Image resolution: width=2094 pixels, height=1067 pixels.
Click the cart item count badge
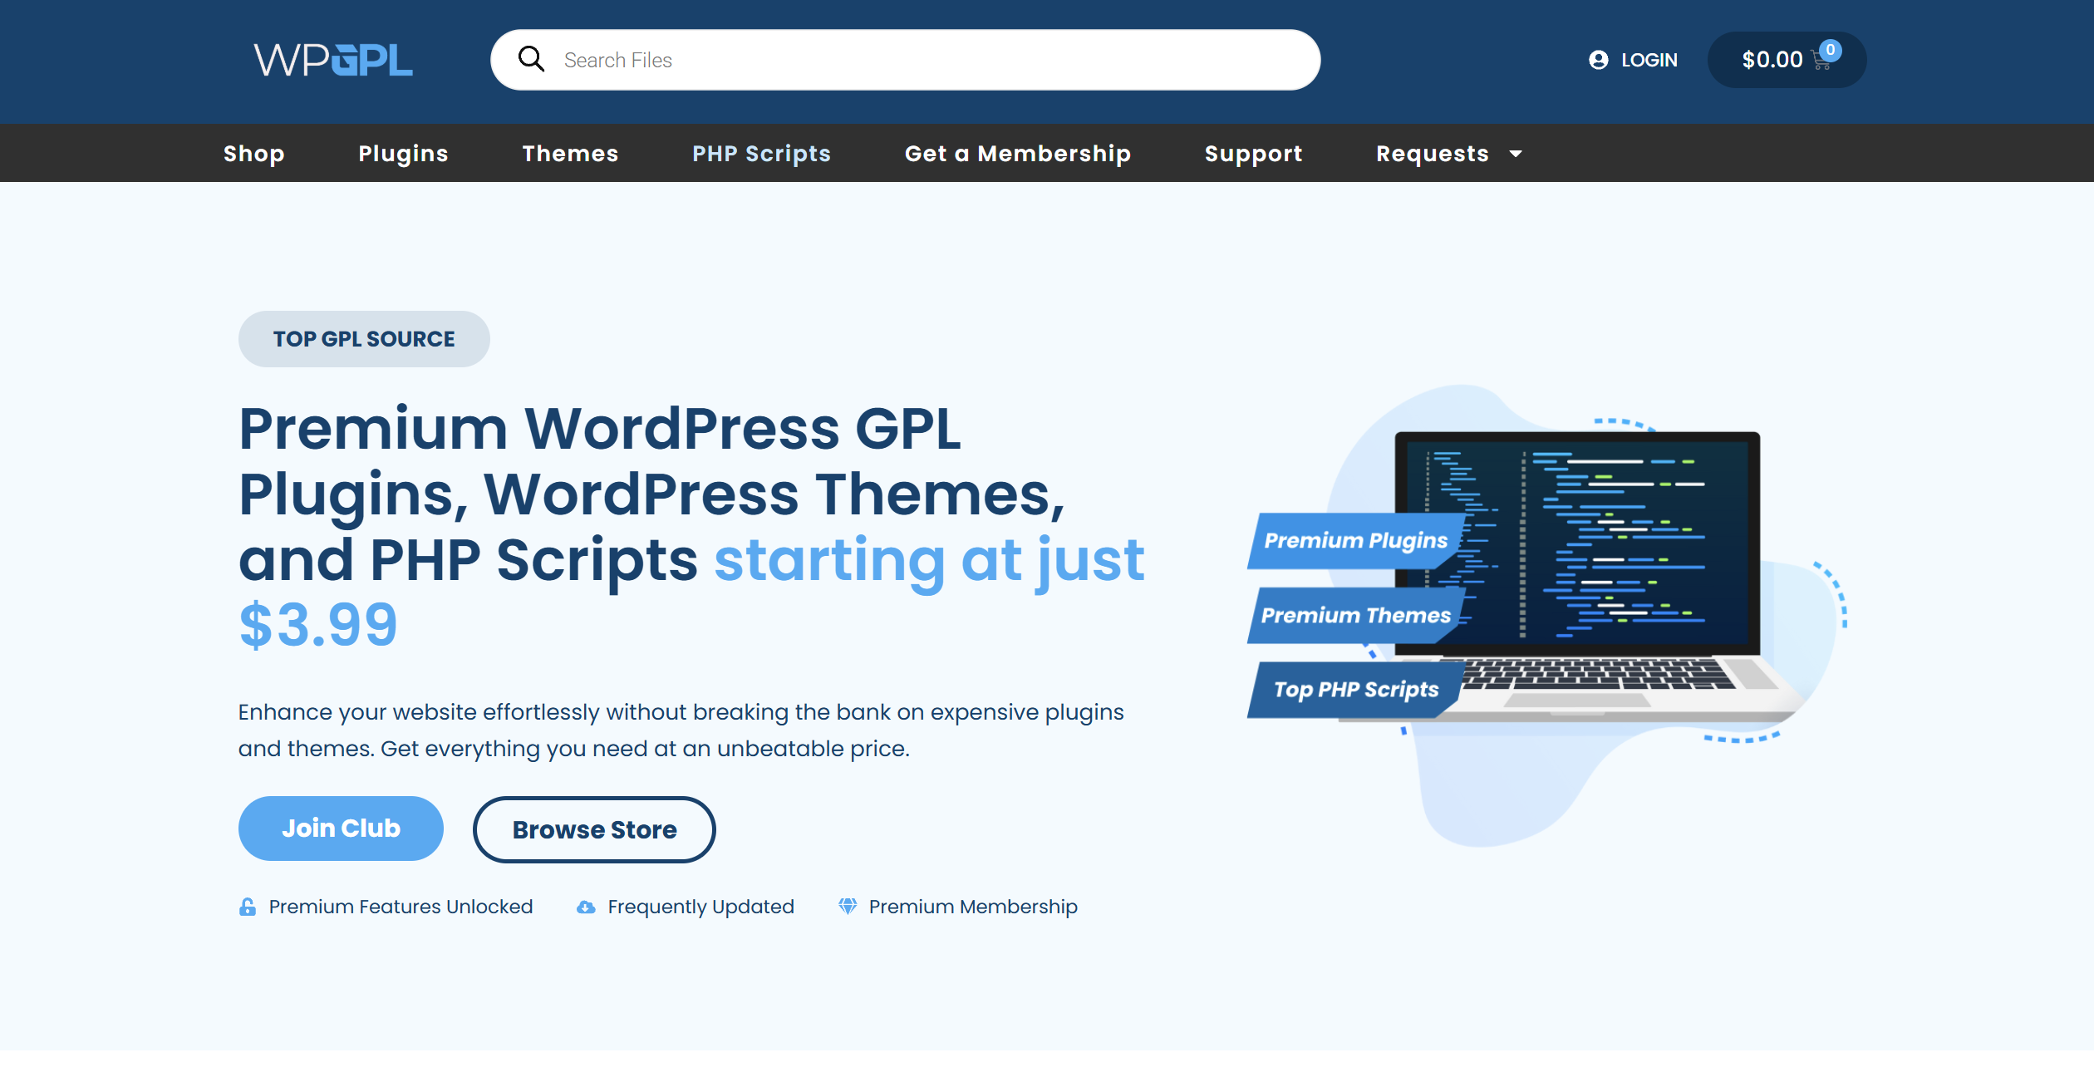(1831, 50)
